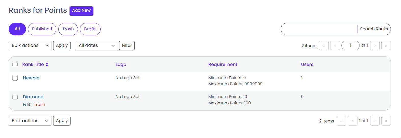Expand the All dates filter dropdown
The width and height of the screenshot is (401, 138).
tap(96, 46)
